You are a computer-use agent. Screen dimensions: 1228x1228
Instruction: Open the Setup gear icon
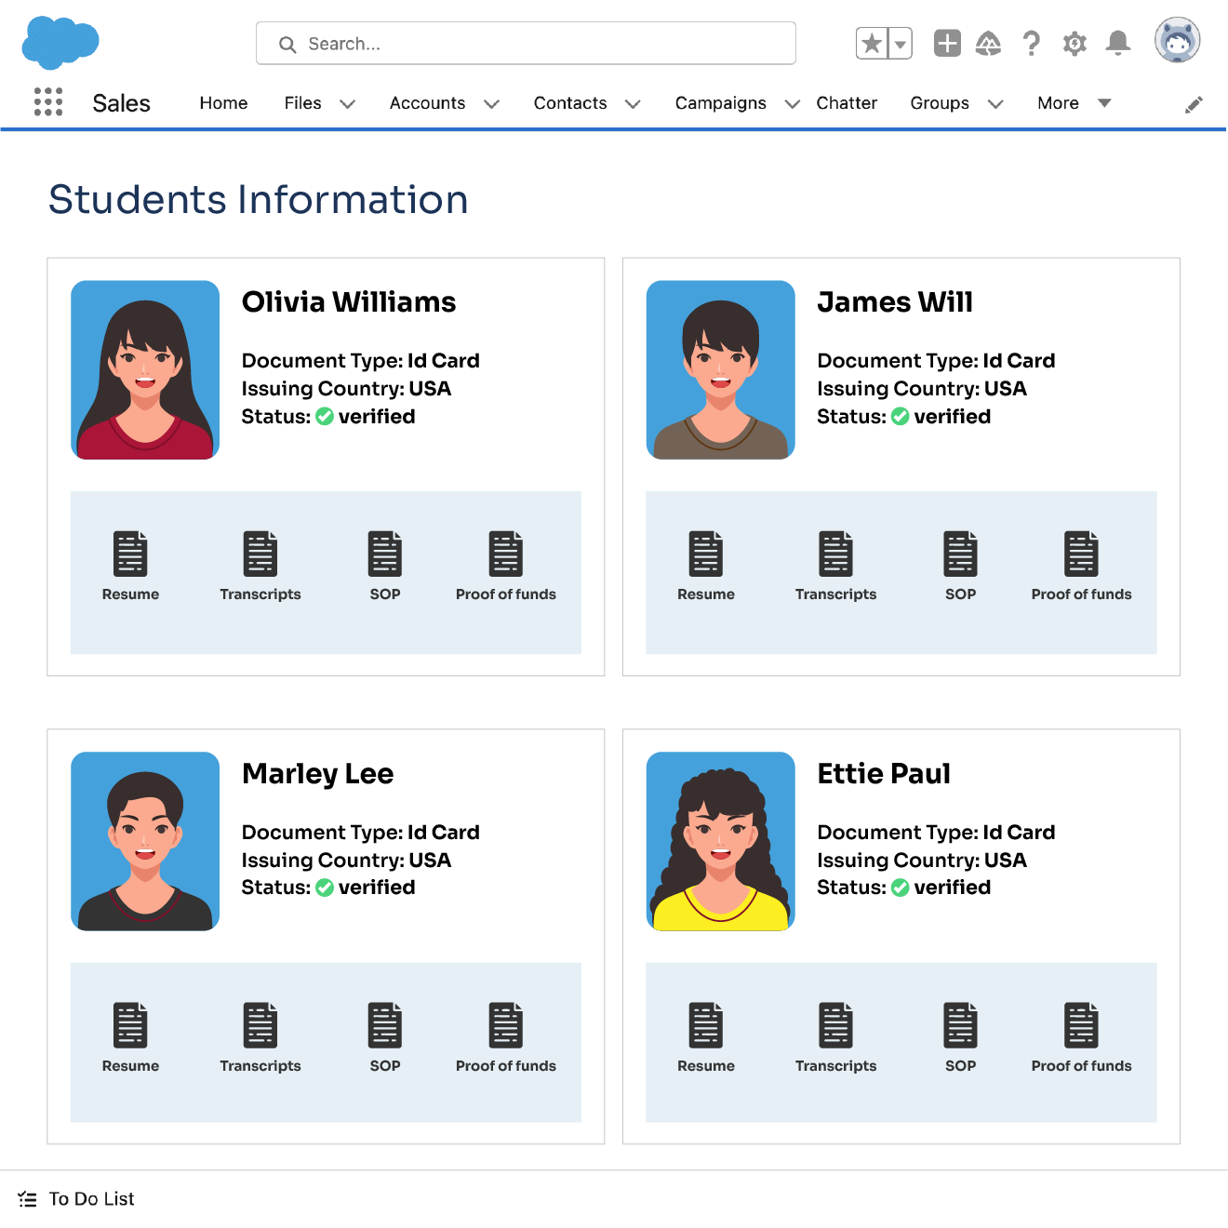(1074, 44)
